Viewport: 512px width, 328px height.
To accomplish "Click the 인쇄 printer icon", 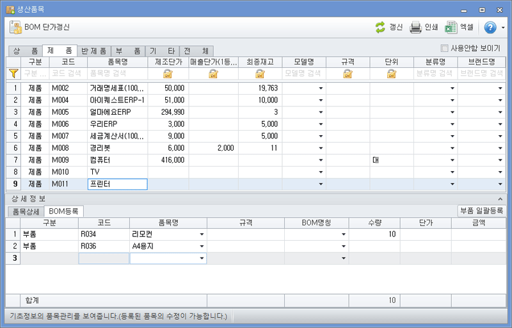I will [x=415, y=28].
